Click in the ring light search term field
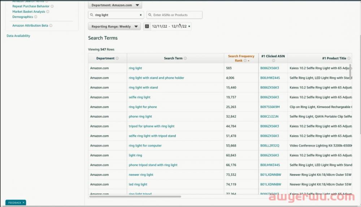Image resolution: width=361 pixels, height=207 pixels. pos(116,15)
